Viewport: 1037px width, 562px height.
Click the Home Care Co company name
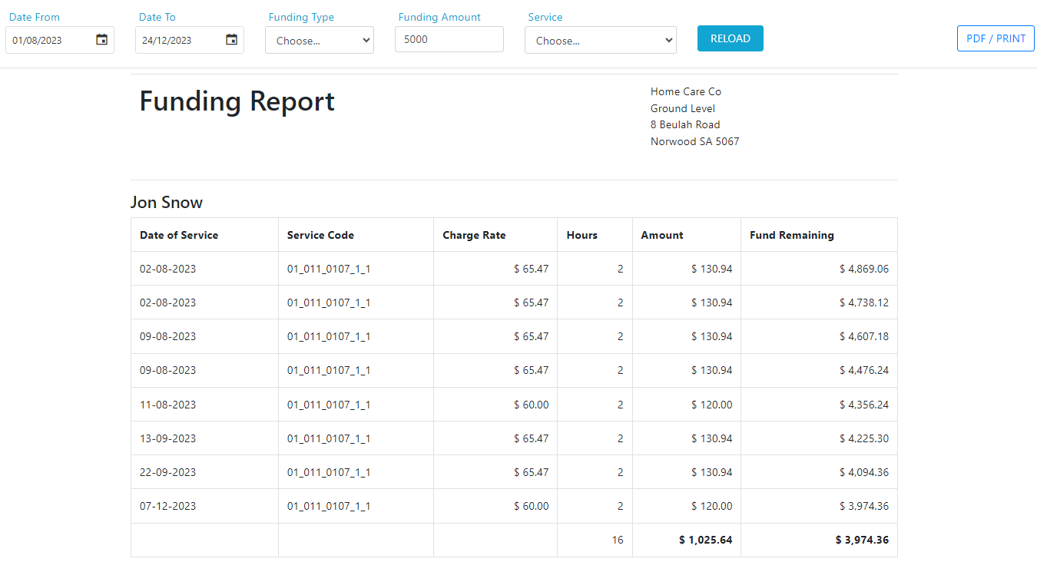pos(686,91)
